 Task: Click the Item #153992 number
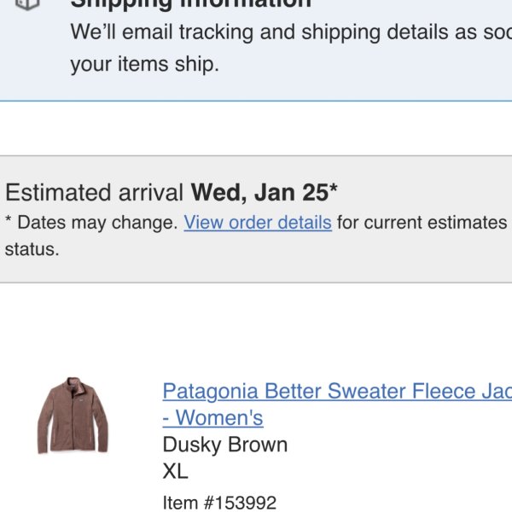pyautogui.click(x=219, y=503)
